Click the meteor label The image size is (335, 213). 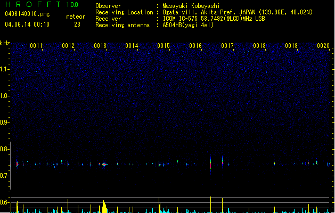pyautogui.click(x=76, y=17)
